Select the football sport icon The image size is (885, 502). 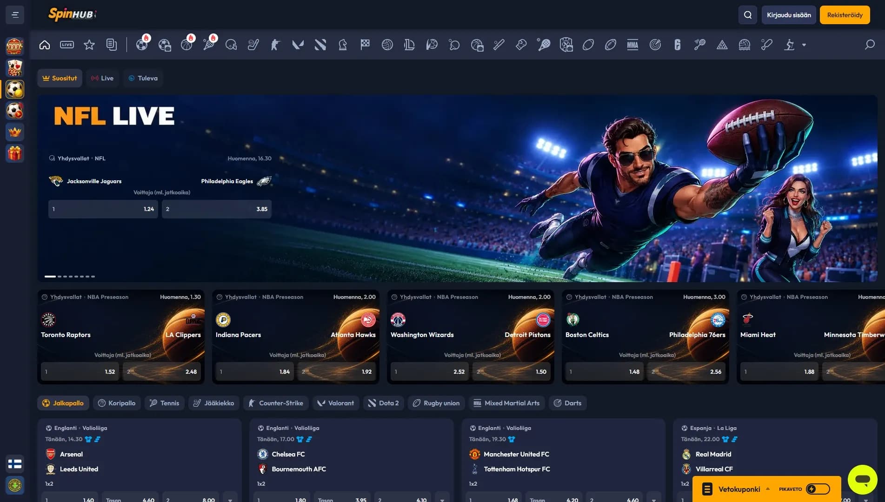pyautogui.click(x=142, y=45)
